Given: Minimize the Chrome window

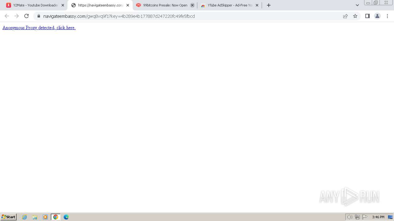Looking at the screenshot, I should pyautogui.click(x=368, y=2).
